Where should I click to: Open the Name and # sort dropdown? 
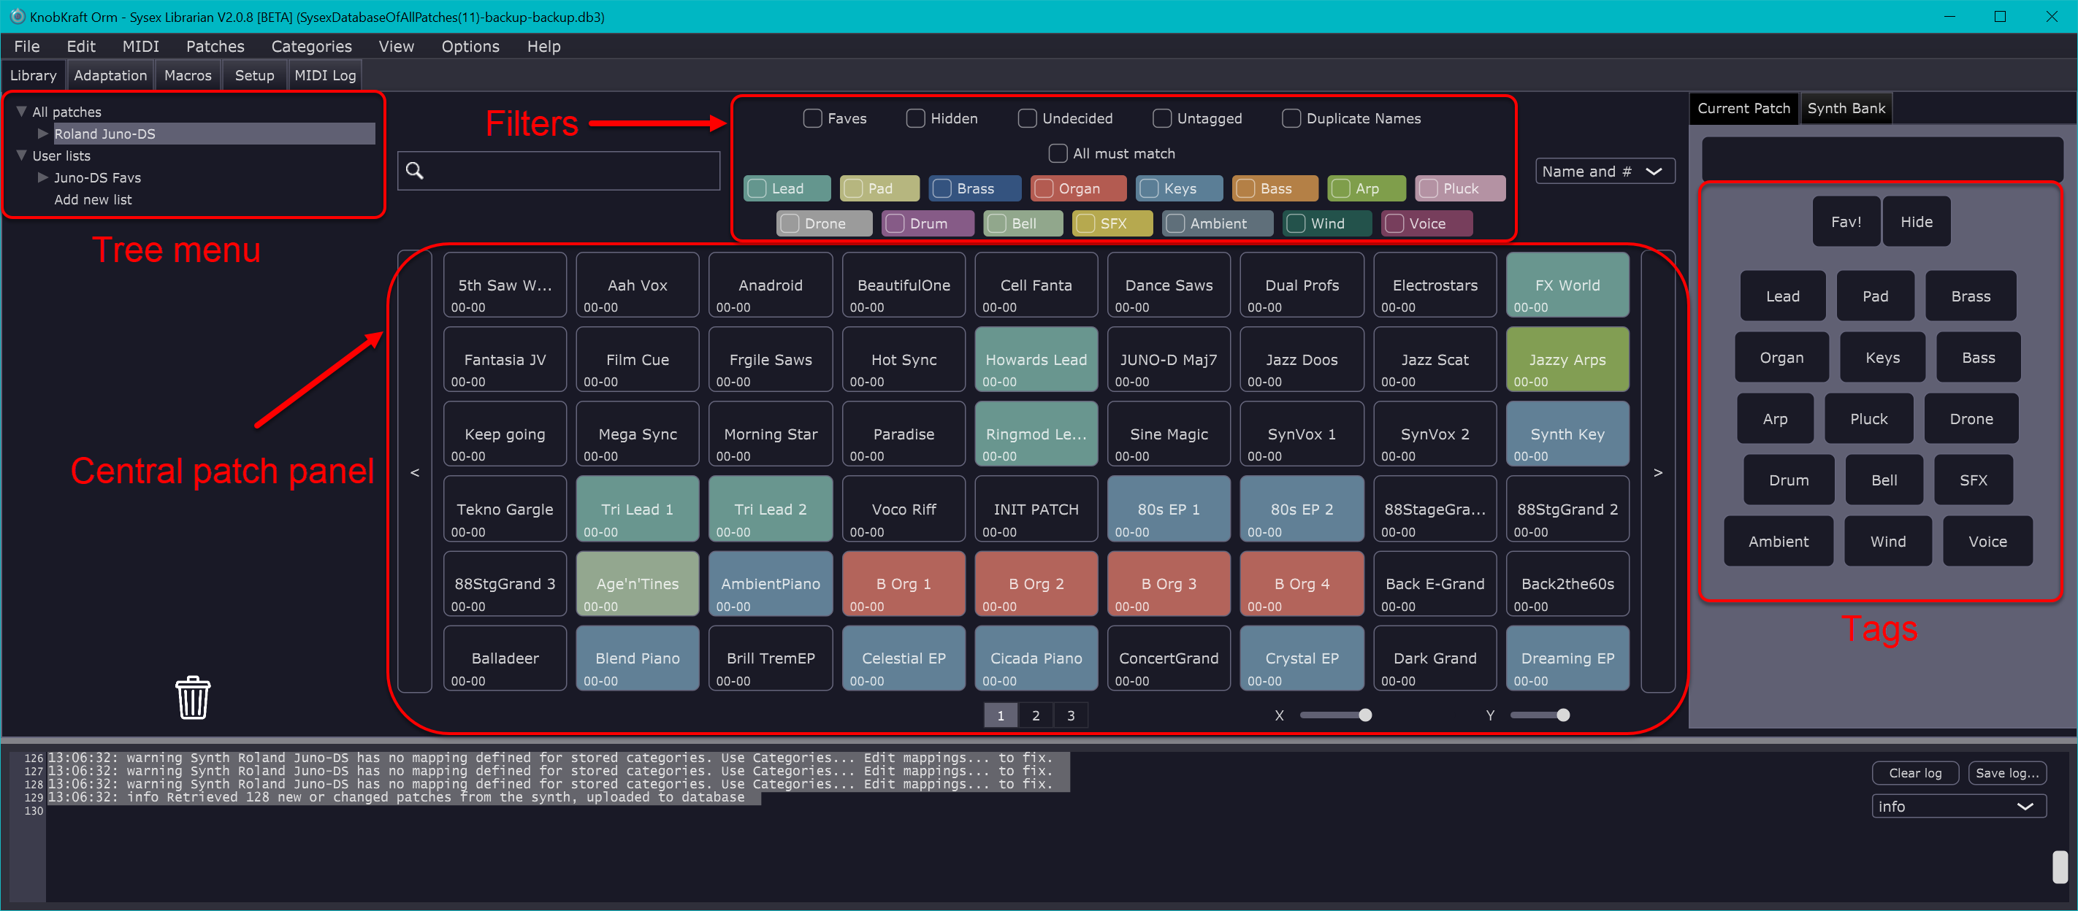1604,171
